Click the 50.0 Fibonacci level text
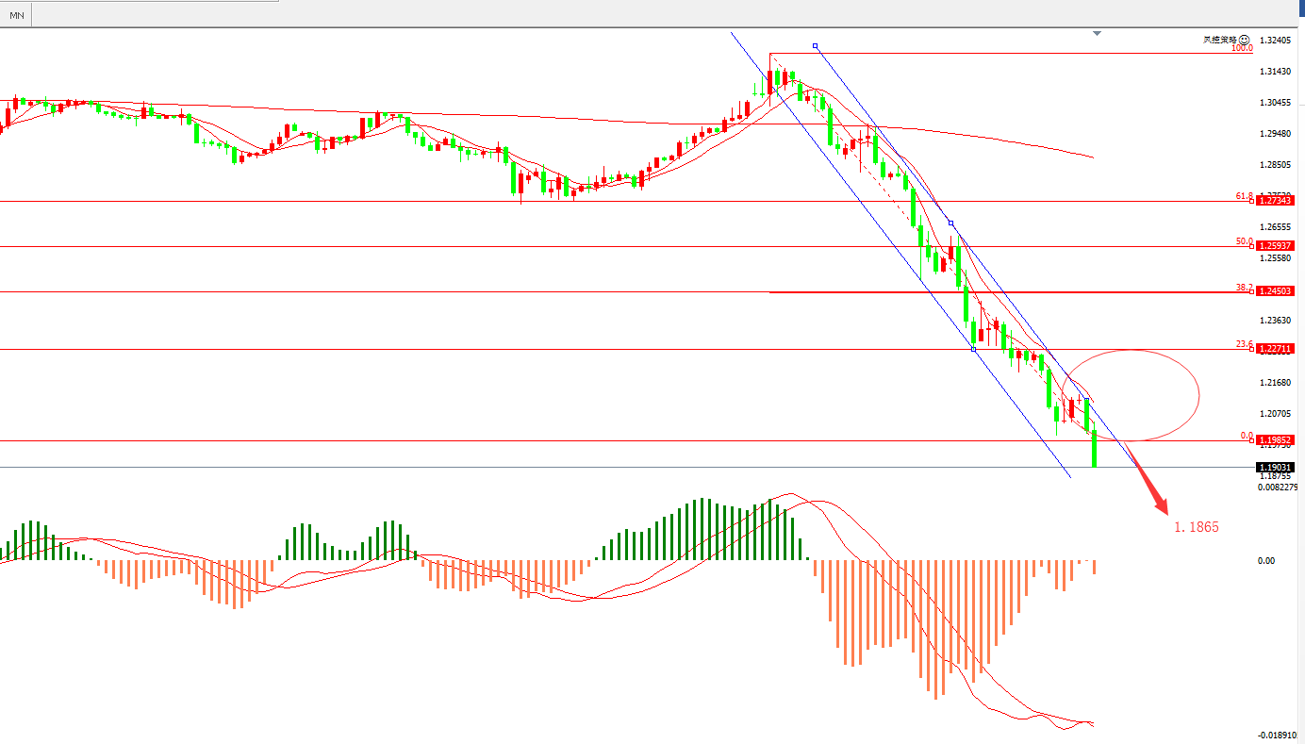1305x744 pixels. [1244, 241]
